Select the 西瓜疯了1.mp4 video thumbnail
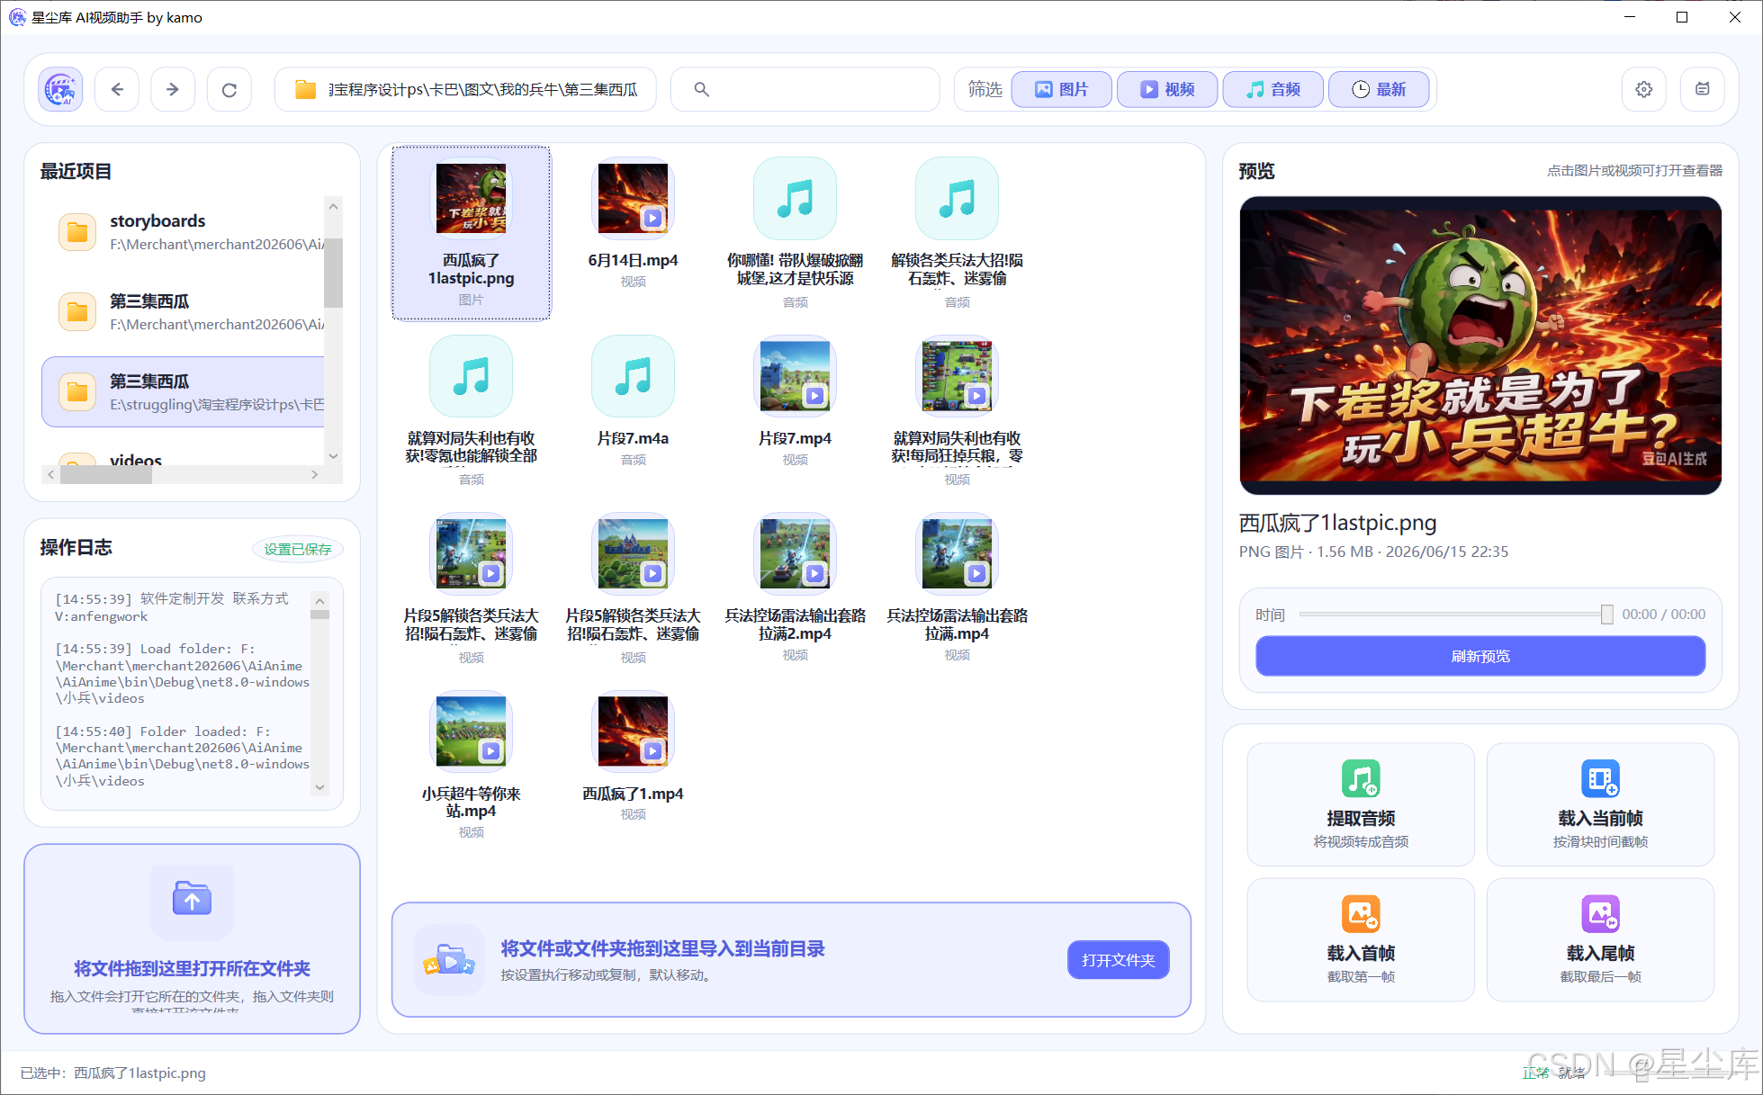 pos(633,731)
